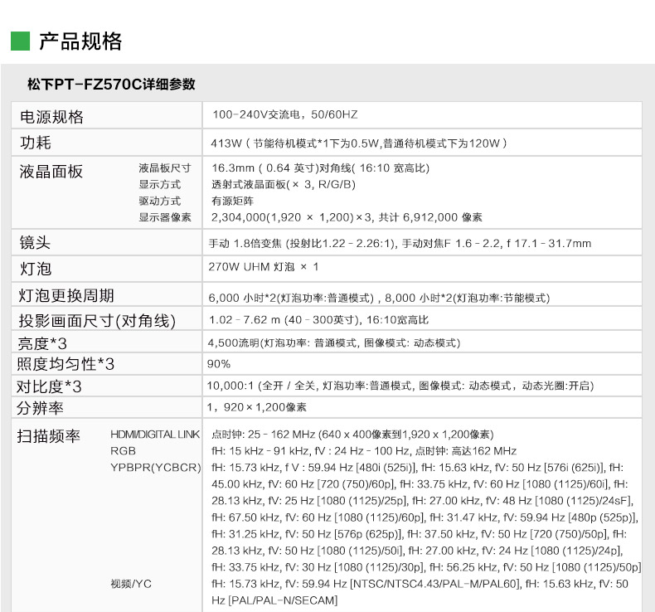Click the 灯泡 row label
Image resolution: width=655 pixels, height=612 pixels.
point(36,269)
